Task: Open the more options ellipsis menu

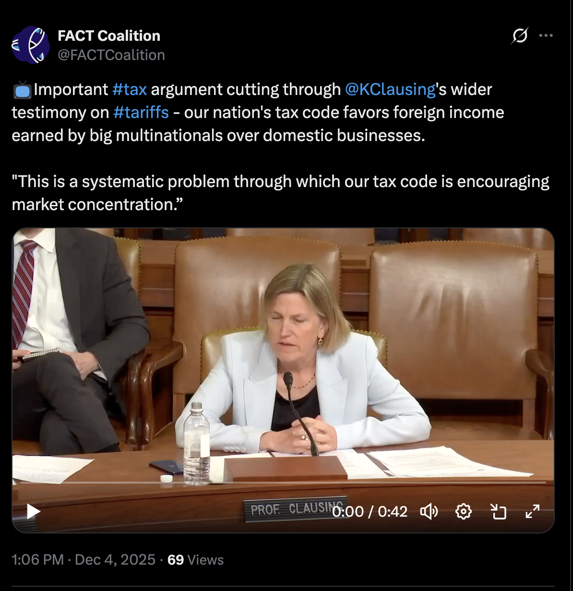Action: click(546, 35)
